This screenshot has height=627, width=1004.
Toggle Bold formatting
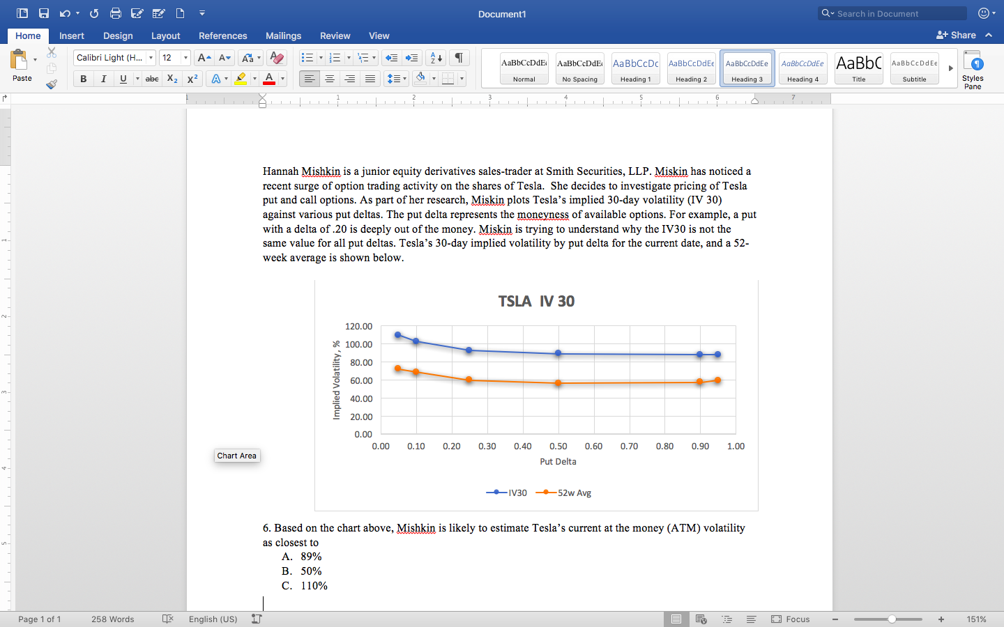coord(84,79)
